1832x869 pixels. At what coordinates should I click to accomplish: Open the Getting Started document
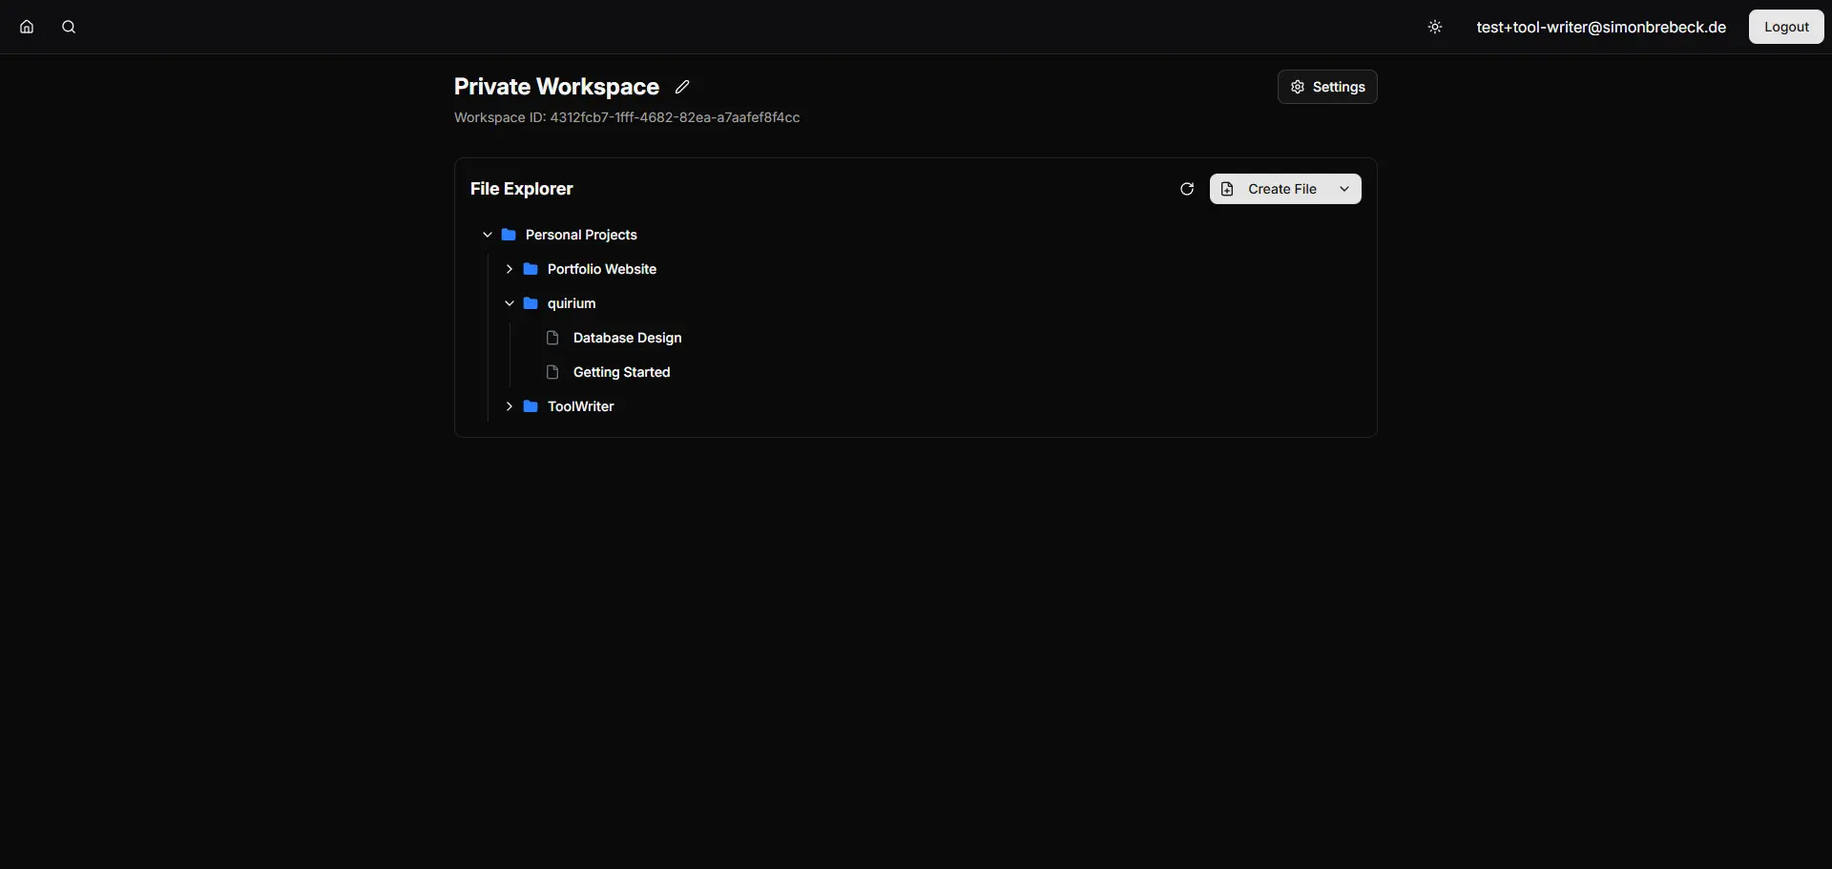[x=621, y=372]
